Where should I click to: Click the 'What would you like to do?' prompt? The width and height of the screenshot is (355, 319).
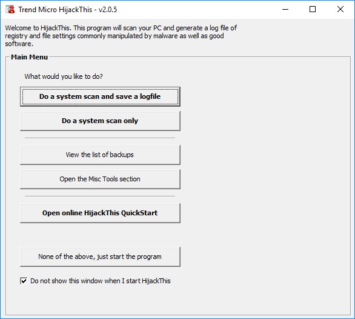pyautogui.click(x=64, y=76)
